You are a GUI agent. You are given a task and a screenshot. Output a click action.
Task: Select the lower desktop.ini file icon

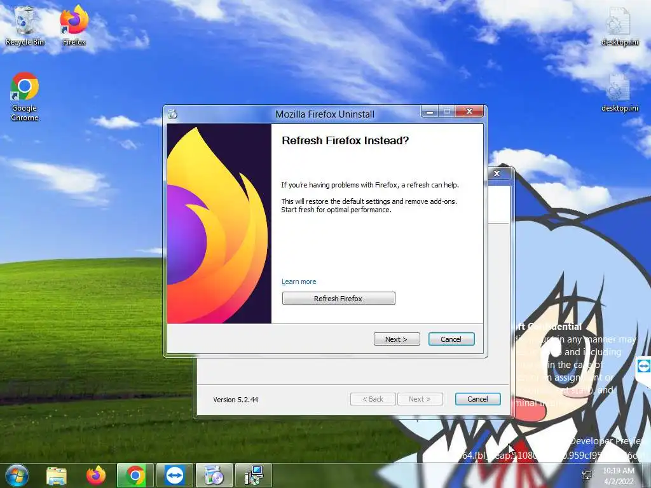click(619, 92)
